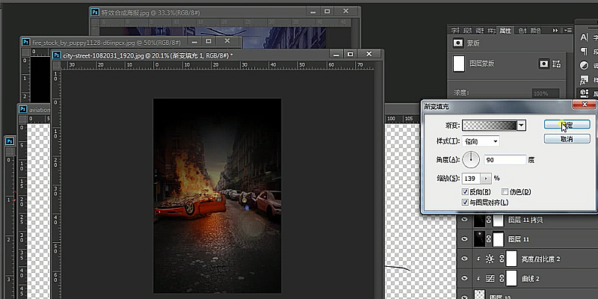Select the pixel mask button in Properties
Image resolution: width=598 pixels, height=299 pixels.
pos(543,64)
